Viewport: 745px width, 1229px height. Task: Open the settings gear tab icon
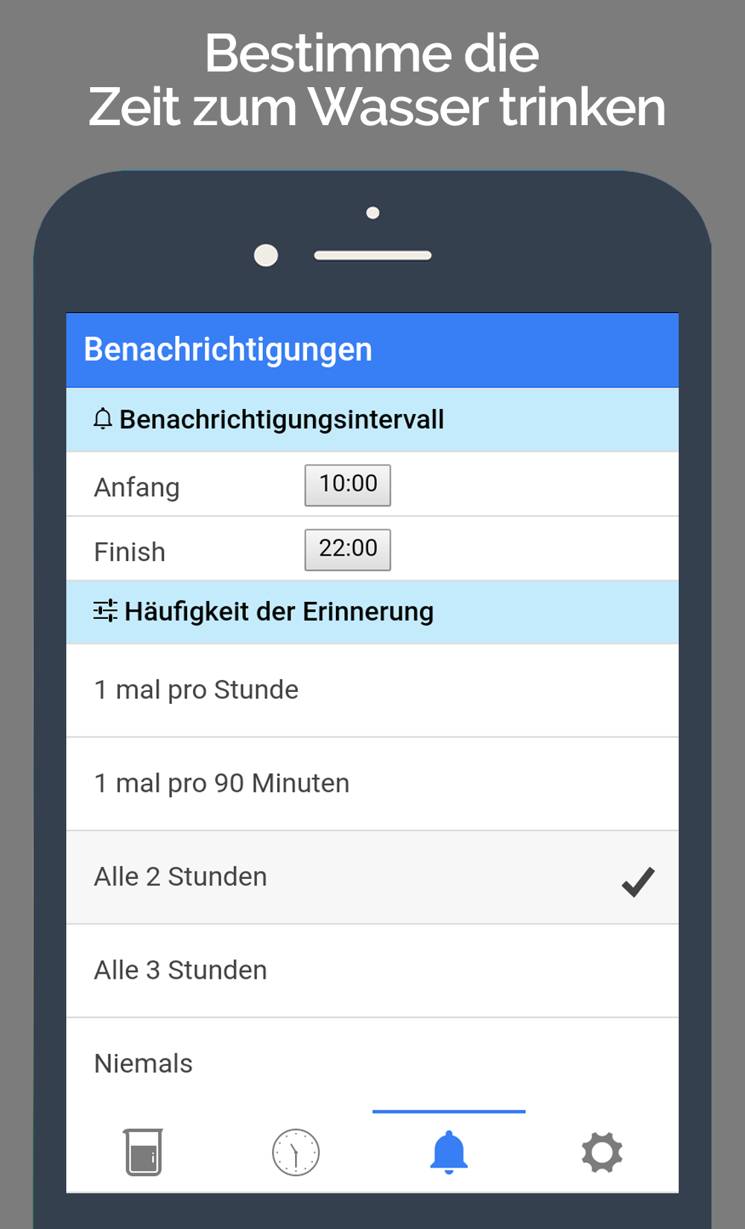pyautogui.click(x=602, y=1152)
